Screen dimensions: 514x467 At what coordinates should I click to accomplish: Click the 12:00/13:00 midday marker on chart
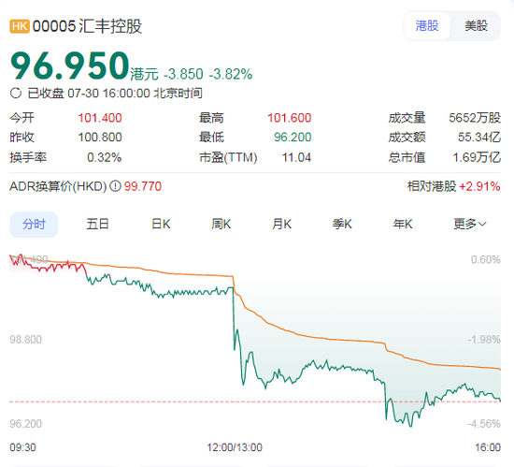point(235,447)
